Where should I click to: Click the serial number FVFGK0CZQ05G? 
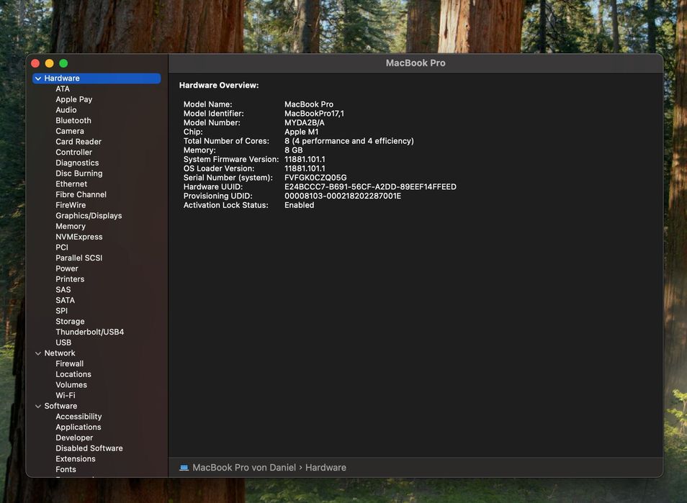click(x=315, y=178)
